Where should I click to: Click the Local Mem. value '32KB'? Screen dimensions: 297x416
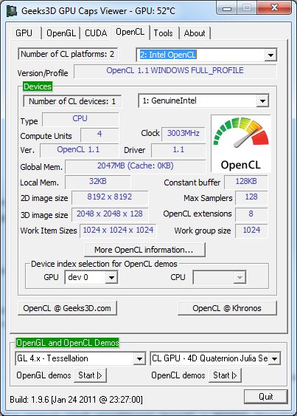click(x=98, y=182)
